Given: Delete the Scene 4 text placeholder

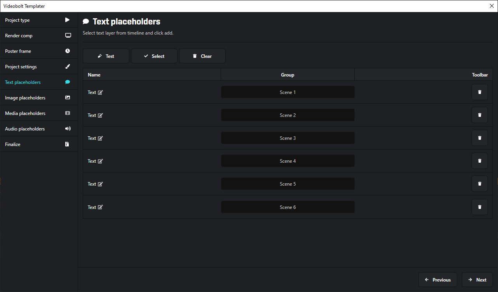Looking at the screenshot, I should point(479,161).
